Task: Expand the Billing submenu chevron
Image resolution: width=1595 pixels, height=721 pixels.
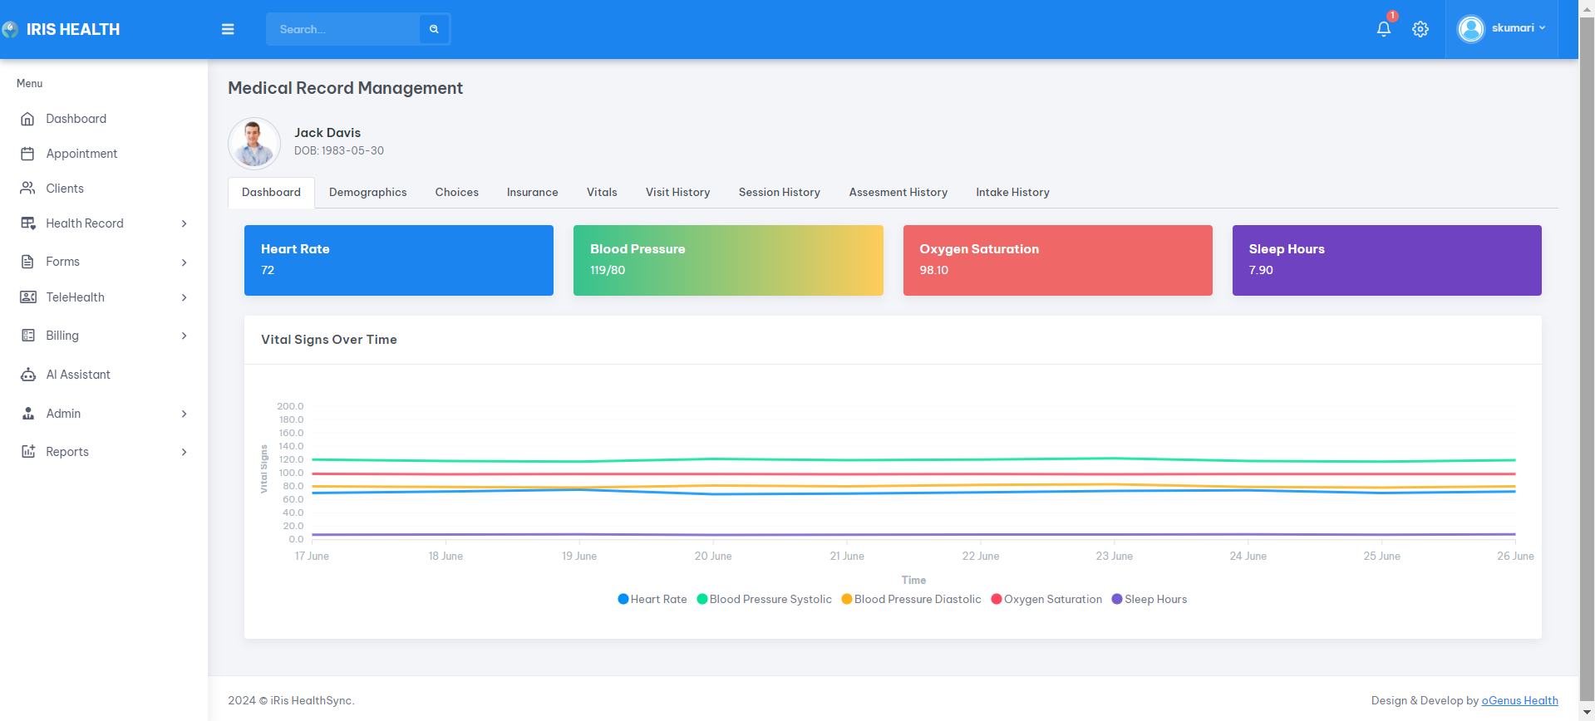Action: pyautogui.click(x=184, y=336)
